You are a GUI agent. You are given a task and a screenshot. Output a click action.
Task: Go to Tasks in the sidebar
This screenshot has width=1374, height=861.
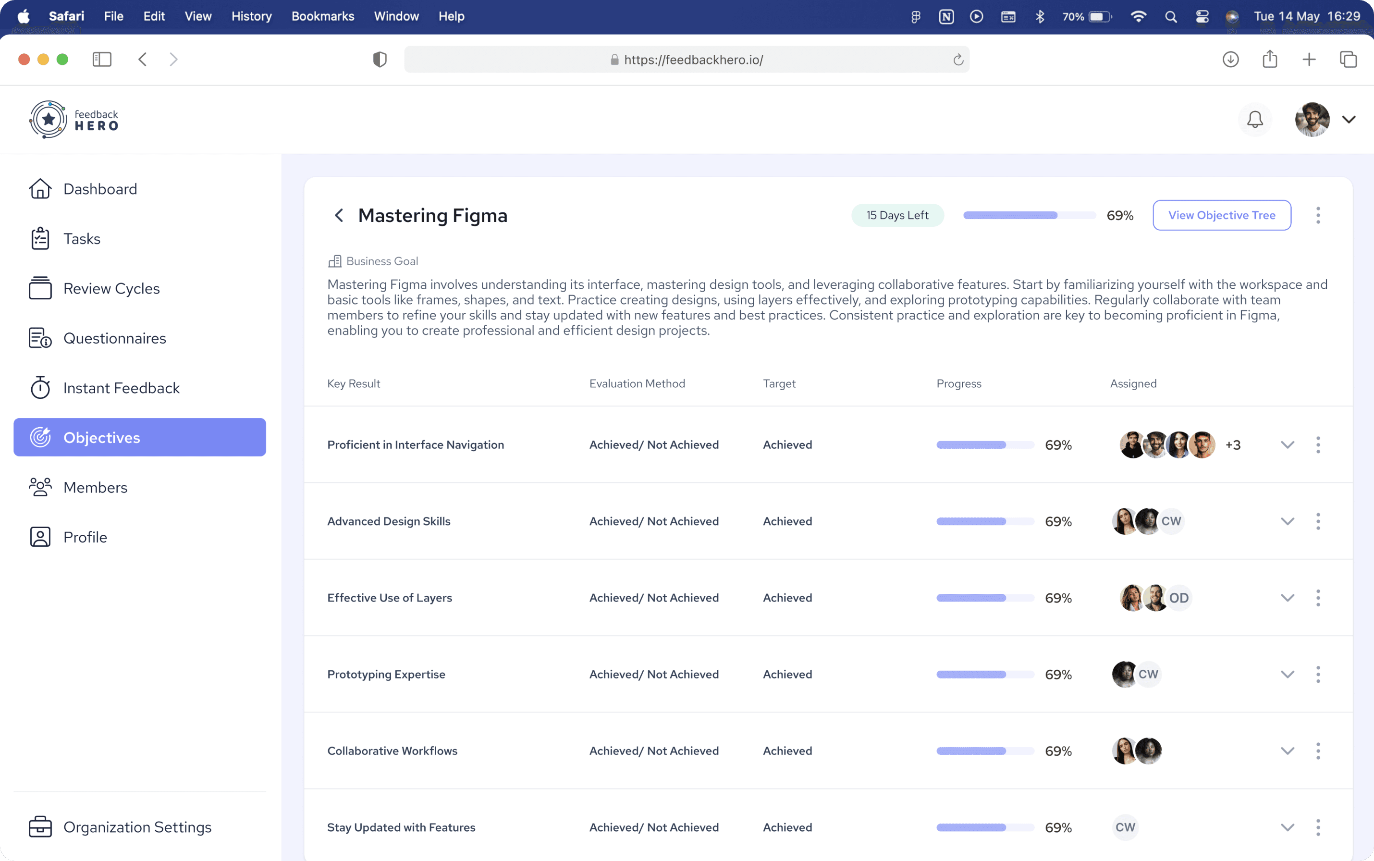pos(139,239)
